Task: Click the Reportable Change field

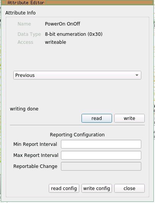Action: coord(101,166)
